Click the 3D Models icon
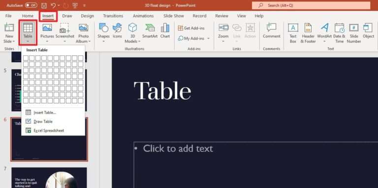This screenshot has height=188, width=378. 132,27
